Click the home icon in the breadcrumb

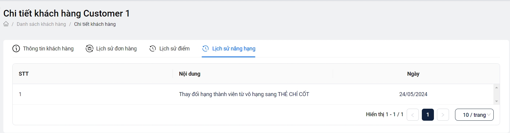(6, 24)
